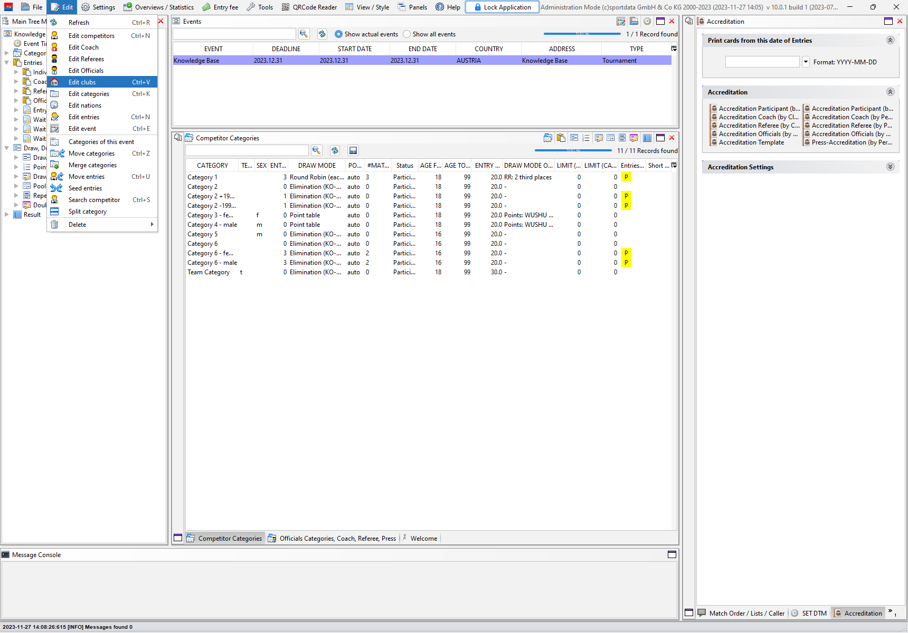The height and width of the screenshot is (633, 908).
Task: Switch to the SET DTM tab
Action: pos(809,613)
